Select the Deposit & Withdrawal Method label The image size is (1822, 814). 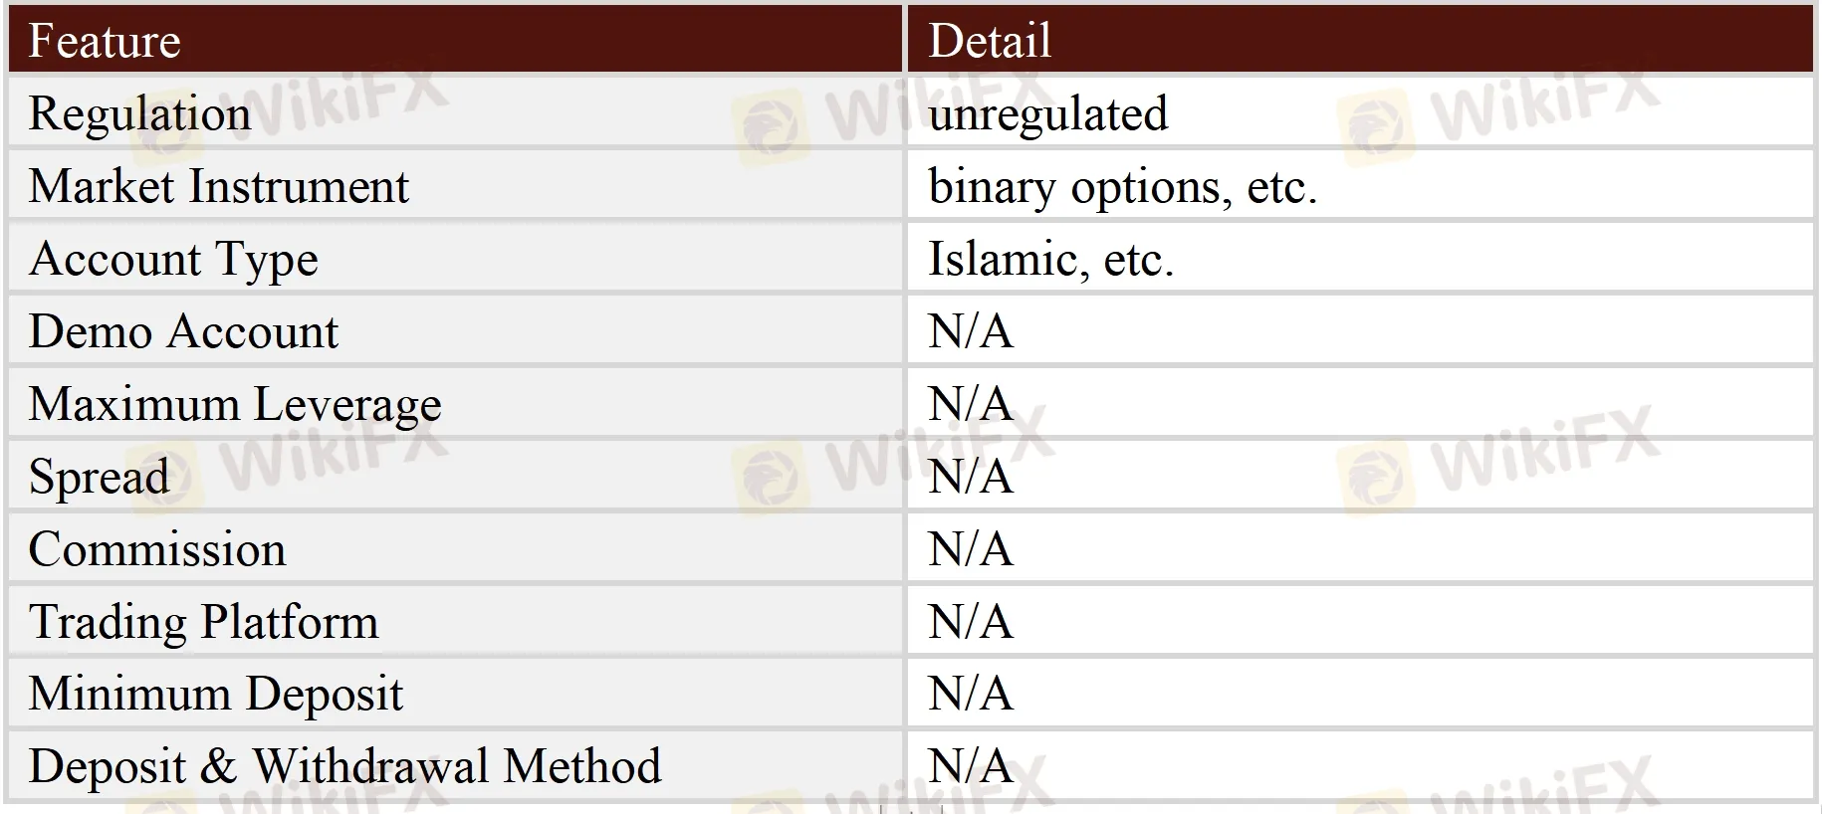pyautogui.click(x=344, y=766)
